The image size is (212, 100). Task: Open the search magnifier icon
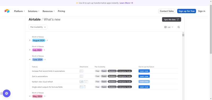point(179,27)
